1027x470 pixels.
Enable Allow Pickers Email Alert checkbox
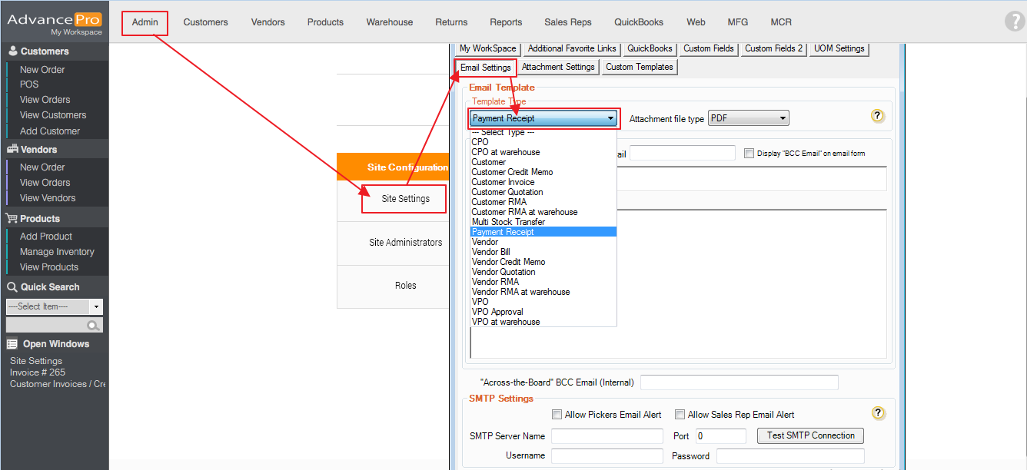click(x=557, y=415)
